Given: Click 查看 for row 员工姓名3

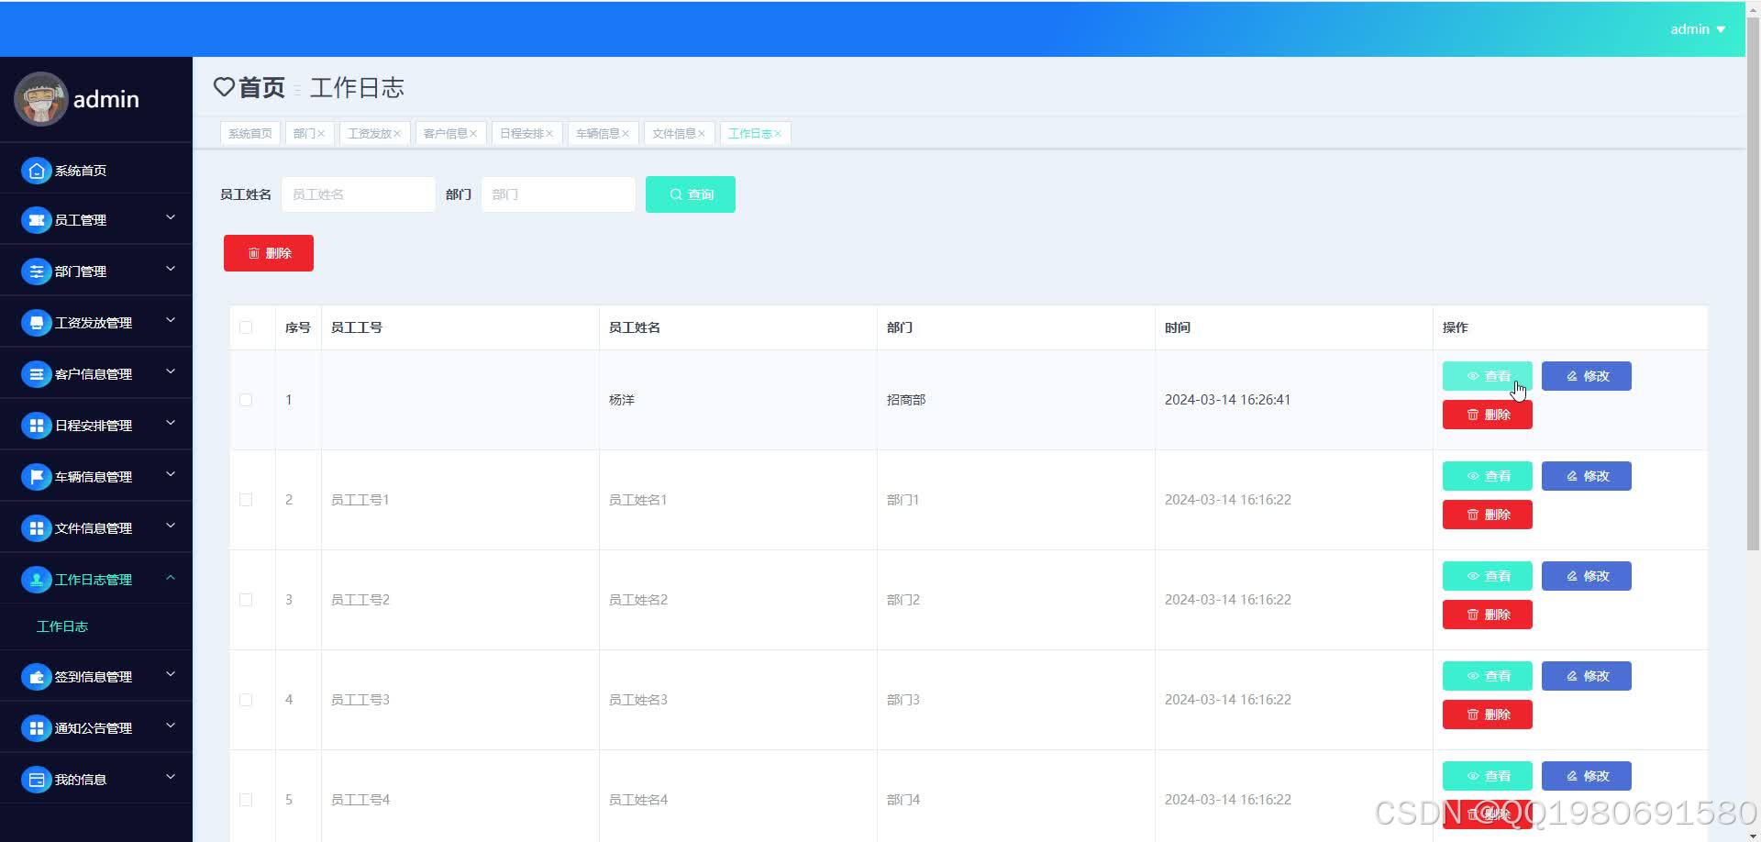Looking at the screenshot, I should (x=1487, y=676).
